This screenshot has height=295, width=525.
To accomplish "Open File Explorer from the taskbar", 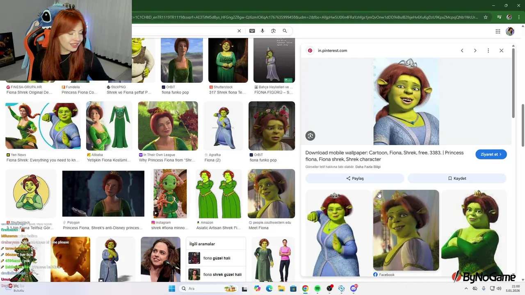I will click(281, 288).
